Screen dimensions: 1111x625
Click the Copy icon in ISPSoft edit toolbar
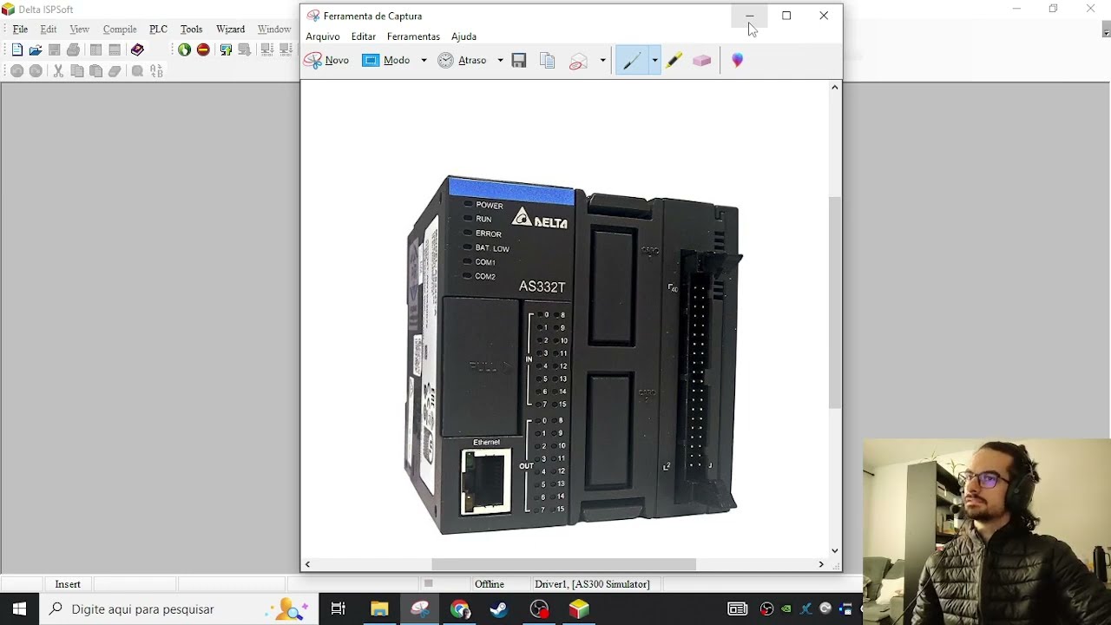click(77, 71)
